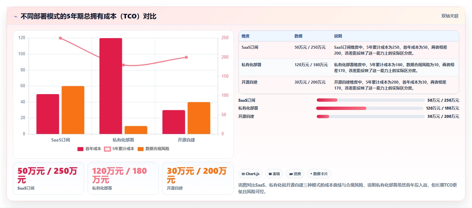Viewport: 472px width, 208px height.
Task: Click the 表格 tag chip
Action: pyautogui.click(x=274, y=174)
